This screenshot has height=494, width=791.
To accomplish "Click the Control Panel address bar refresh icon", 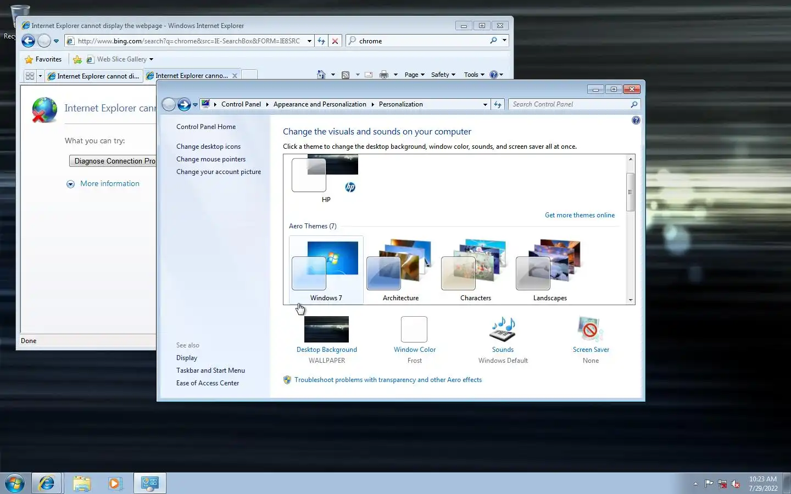I will click(498, 104).
